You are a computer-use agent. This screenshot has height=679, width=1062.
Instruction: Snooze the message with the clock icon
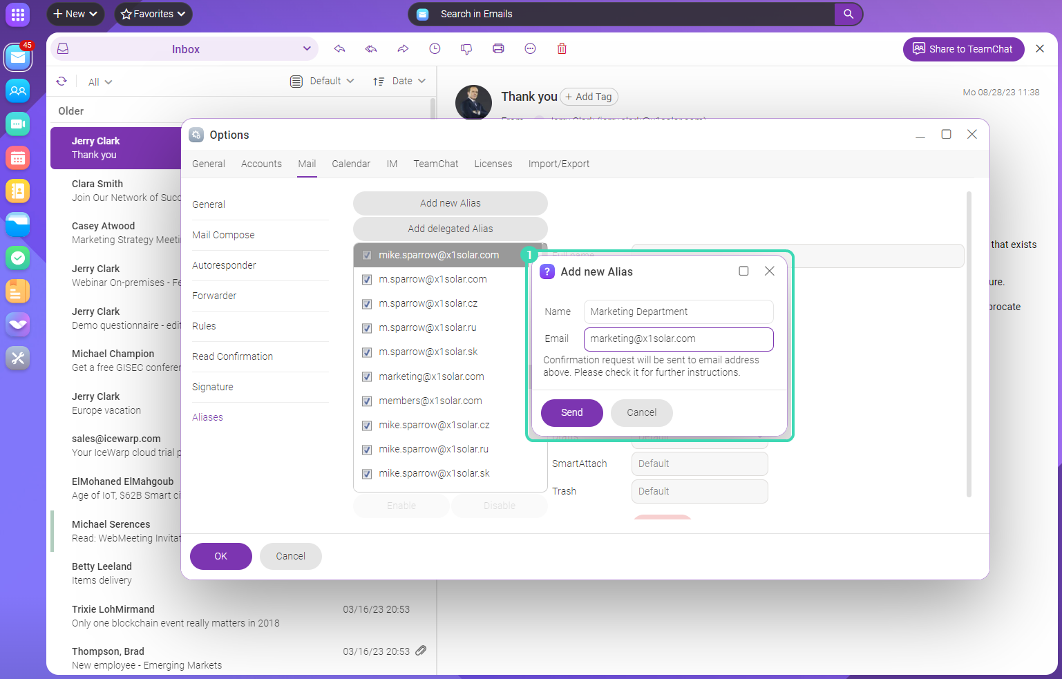[435, 48]
